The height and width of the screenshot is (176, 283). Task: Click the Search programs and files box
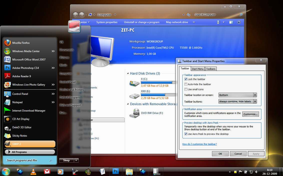pos(30,160)
